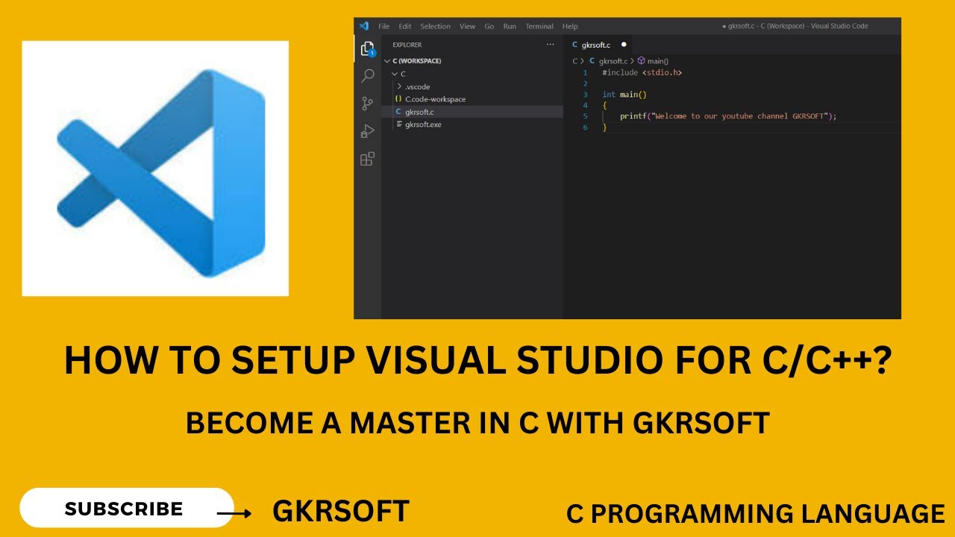The image size is (955, 537).
Task: Open the Edit menu
Action: pyautogui.click(x=404, y=26)
